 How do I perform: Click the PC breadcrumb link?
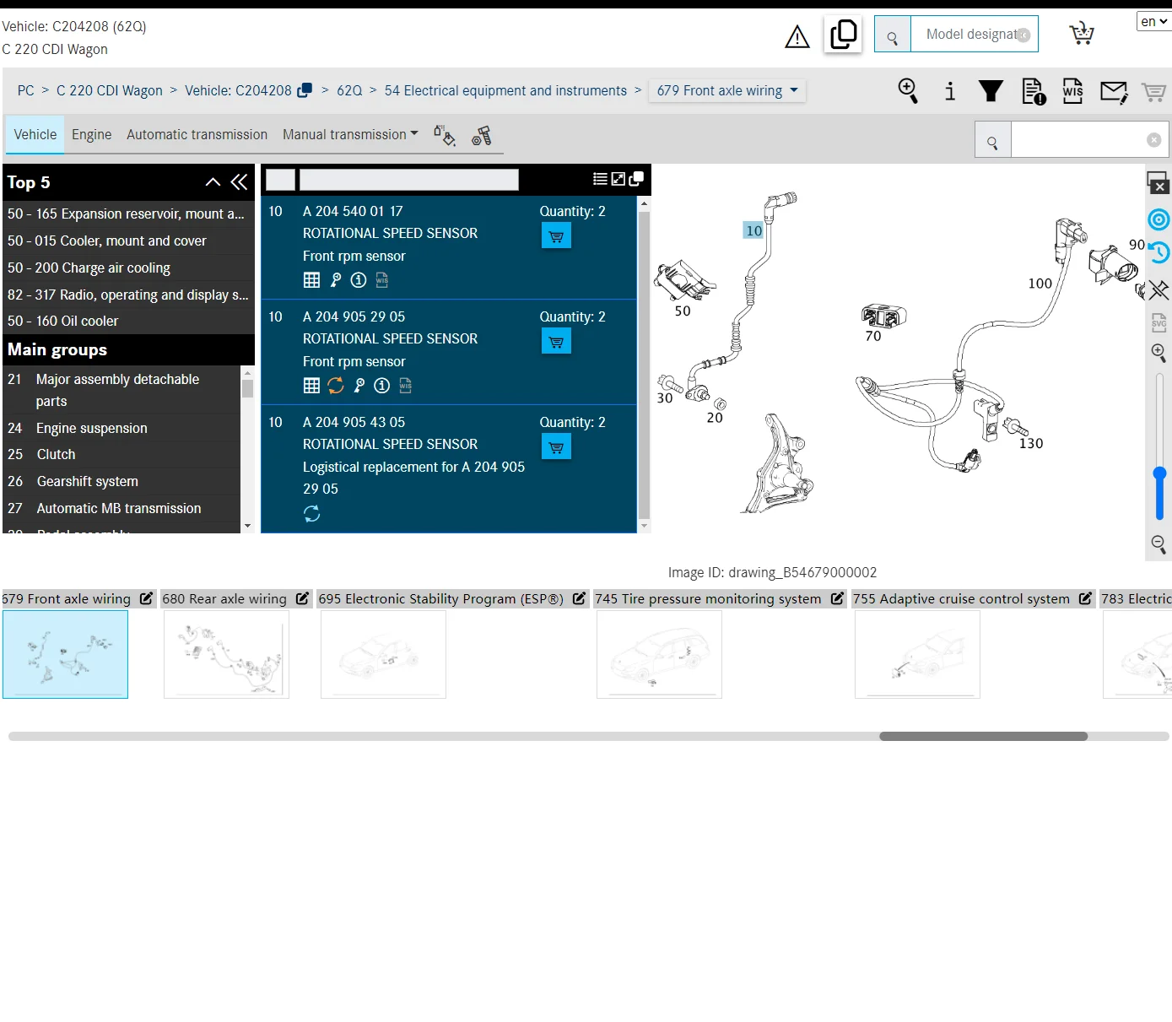26,91
